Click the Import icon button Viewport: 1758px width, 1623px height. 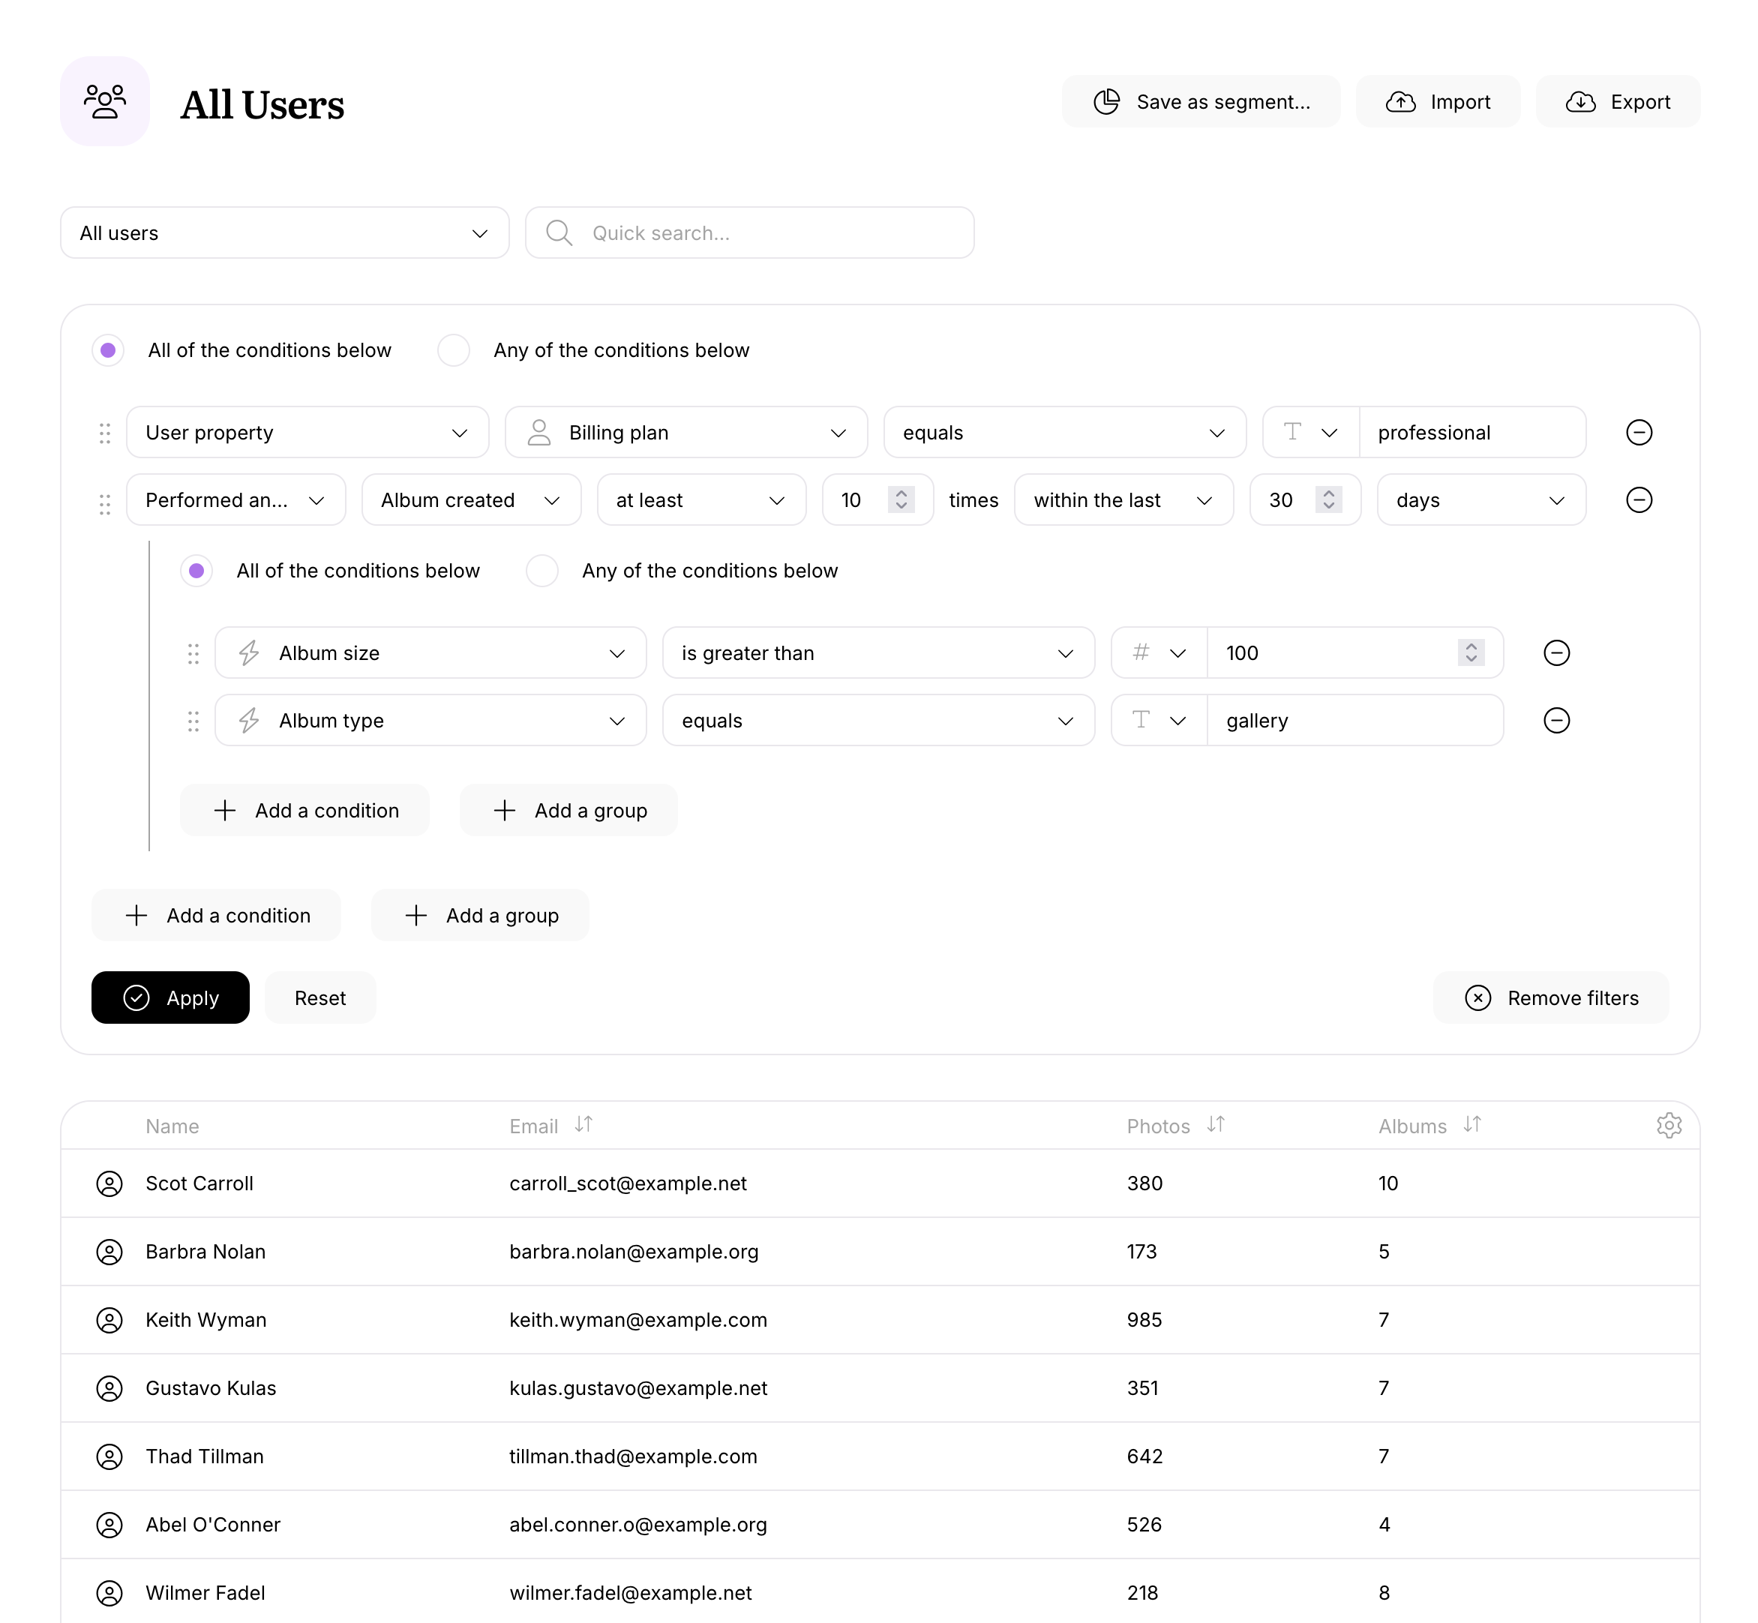click(x=1402, y=101)
